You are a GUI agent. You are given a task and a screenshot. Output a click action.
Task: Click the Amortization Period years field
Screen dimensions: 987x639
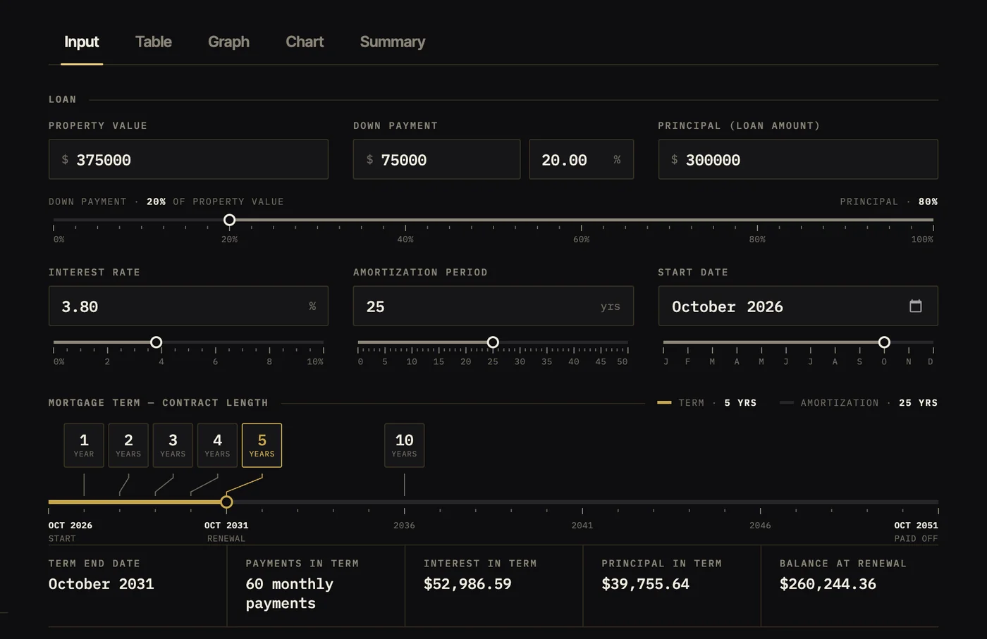[x=493, y=306]
